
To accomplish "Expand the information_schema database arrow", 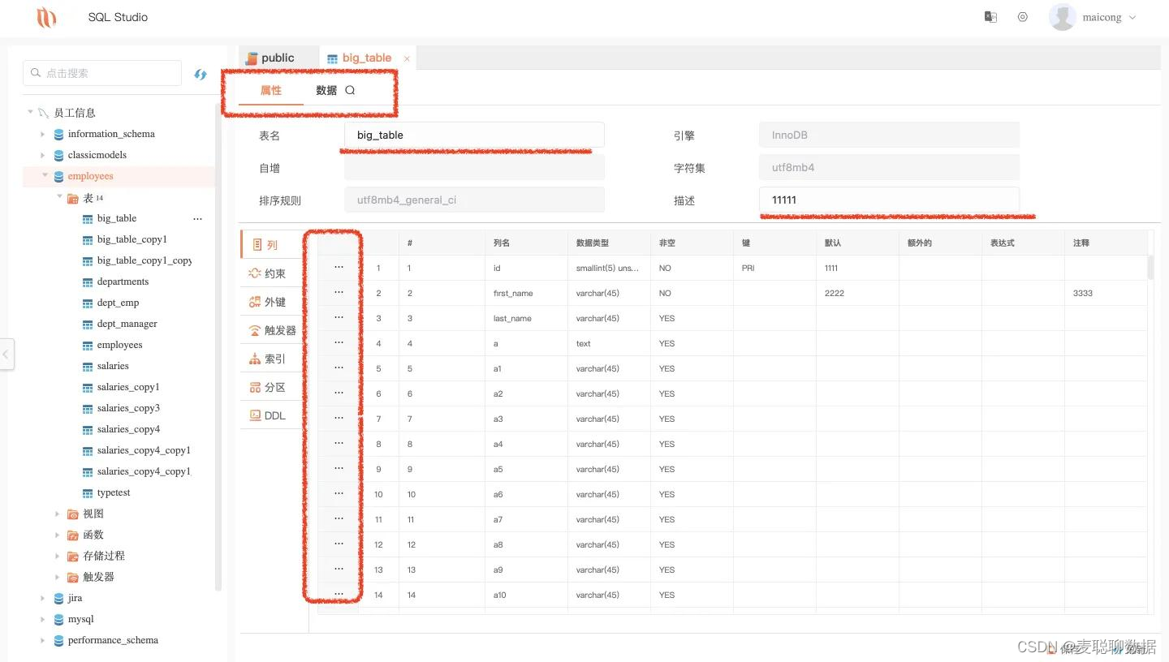I will [x=43, y=134].
